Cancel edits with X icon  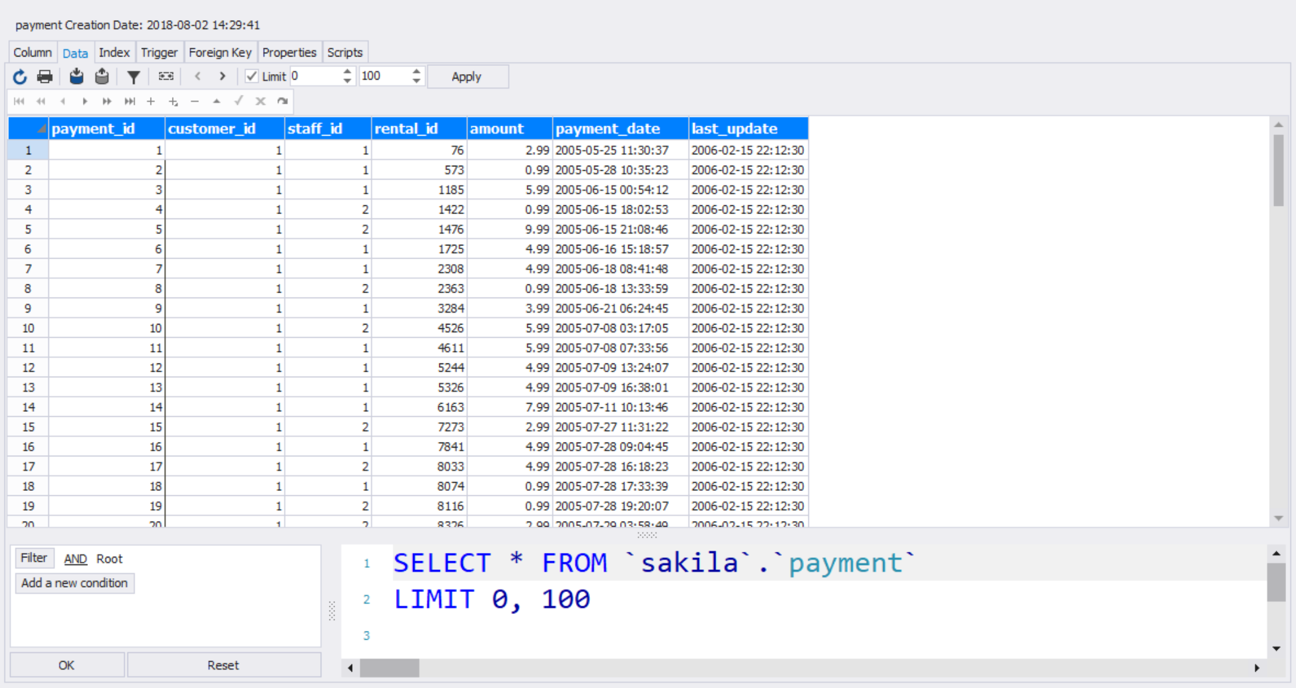click(x=260, y=101)
